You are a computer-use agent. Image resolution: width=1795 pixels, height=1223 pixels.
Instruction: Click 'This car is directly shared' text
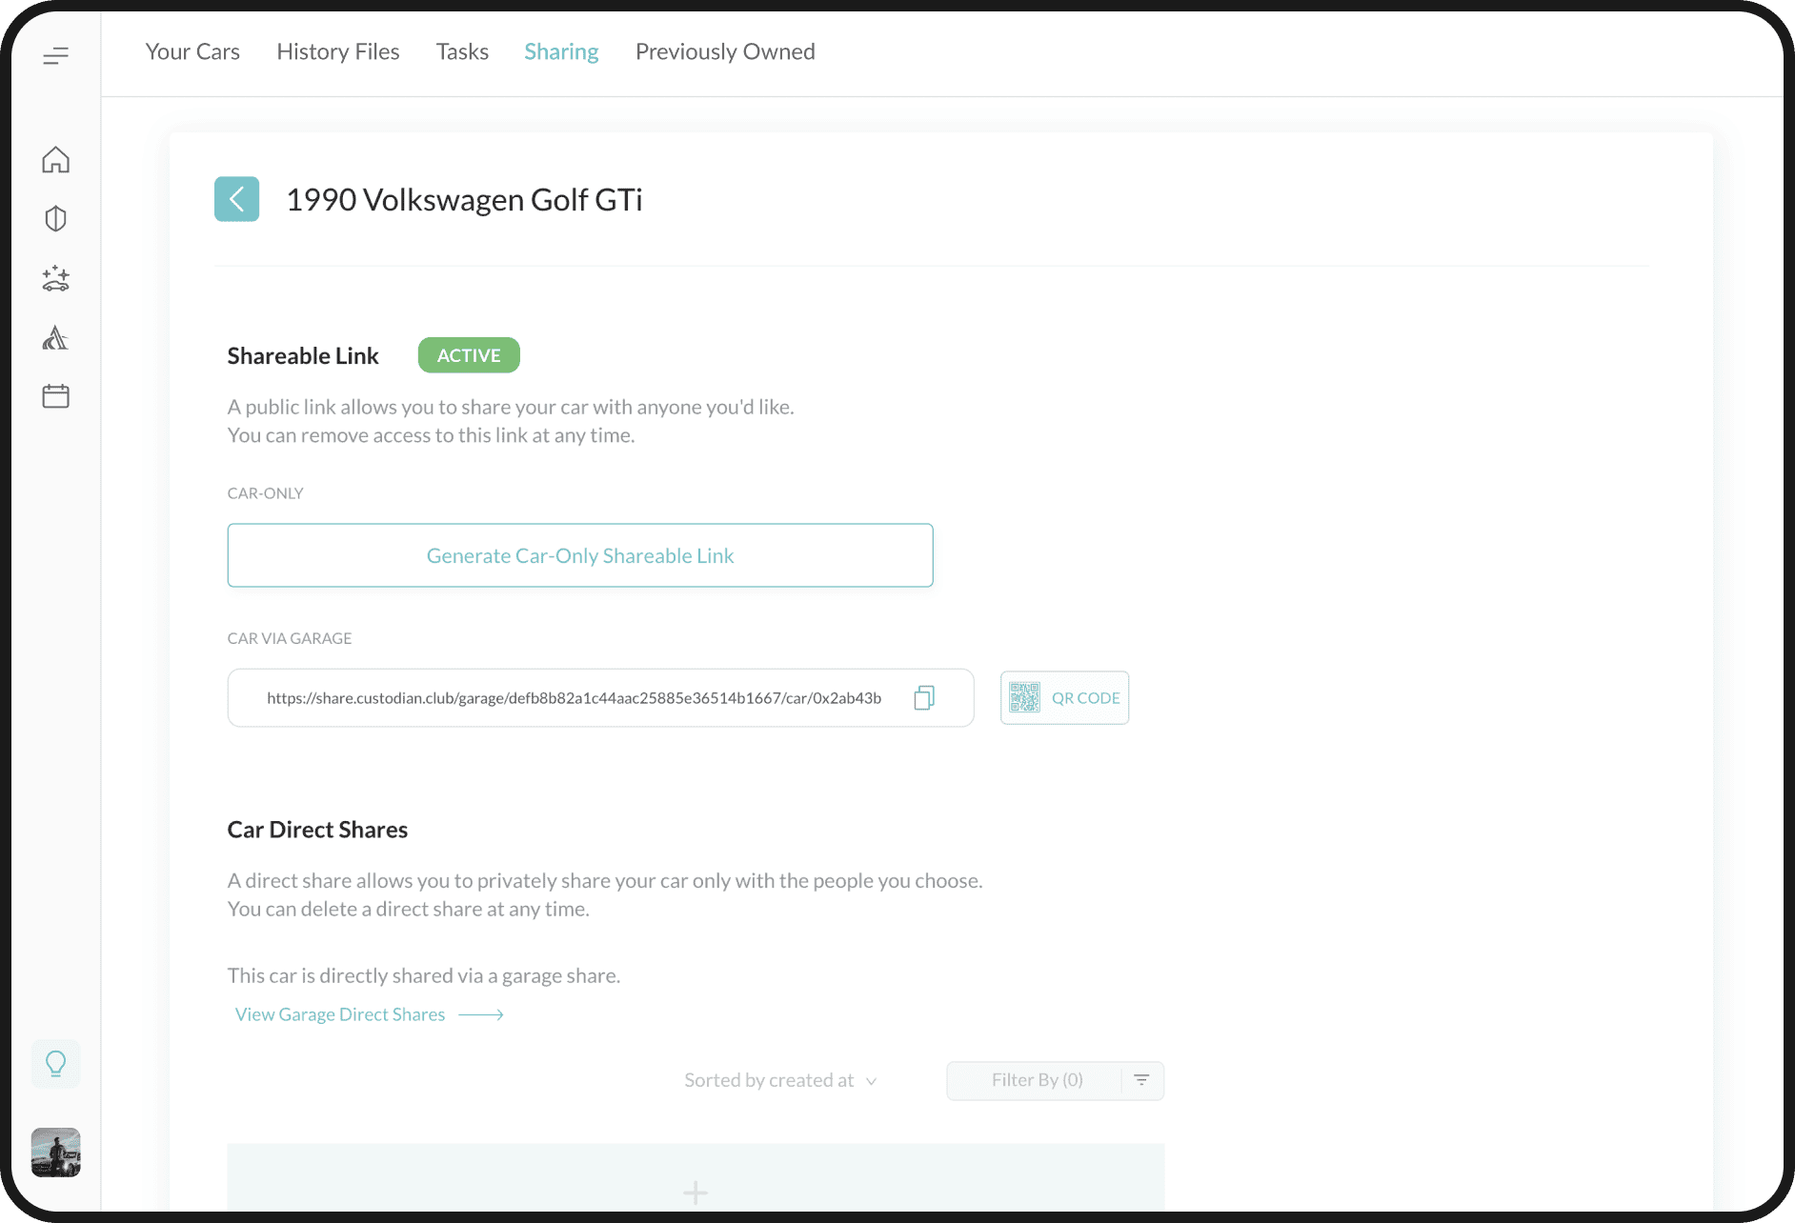click(x=424, y=975)
